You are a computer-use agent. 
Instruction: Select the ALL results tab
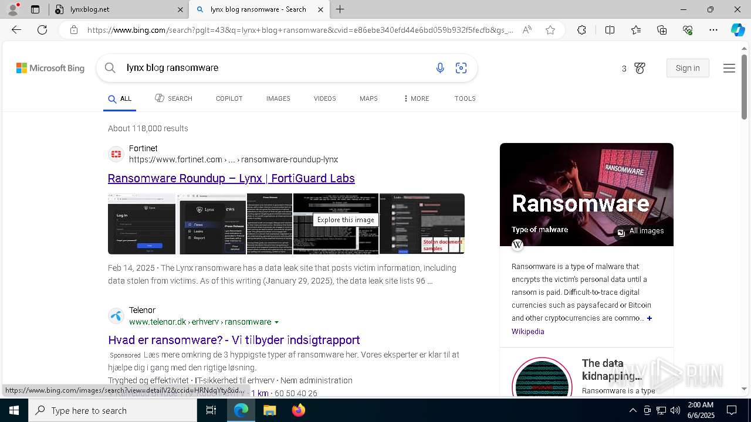(120, 98)
